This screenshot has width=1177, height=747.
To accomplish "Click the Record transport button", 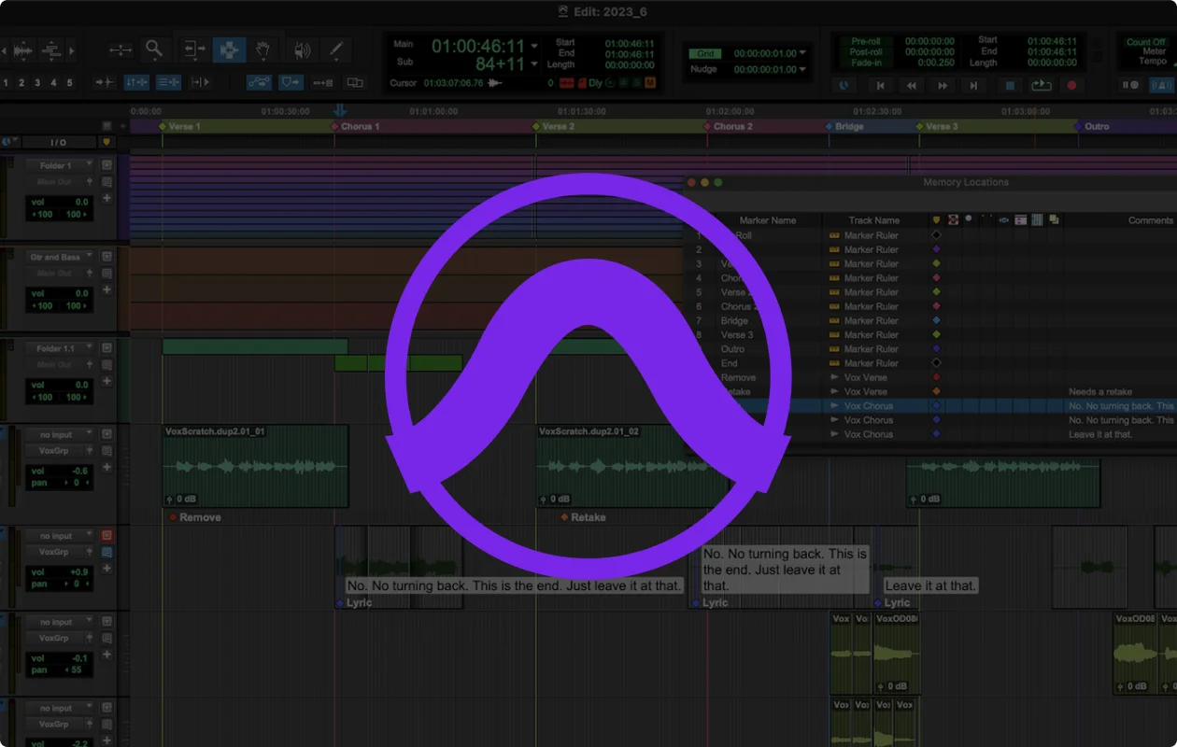I will coord(1071,85).
